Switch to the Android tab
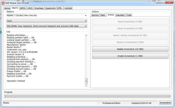 68,8
